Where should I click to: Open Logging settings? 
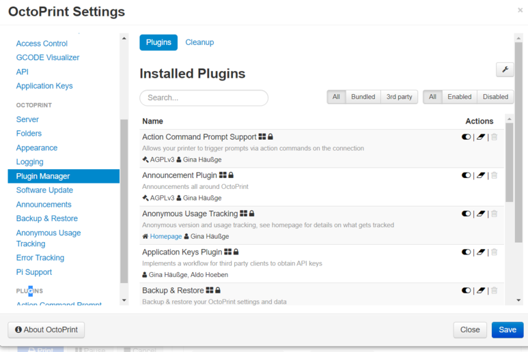pos(29,162)
